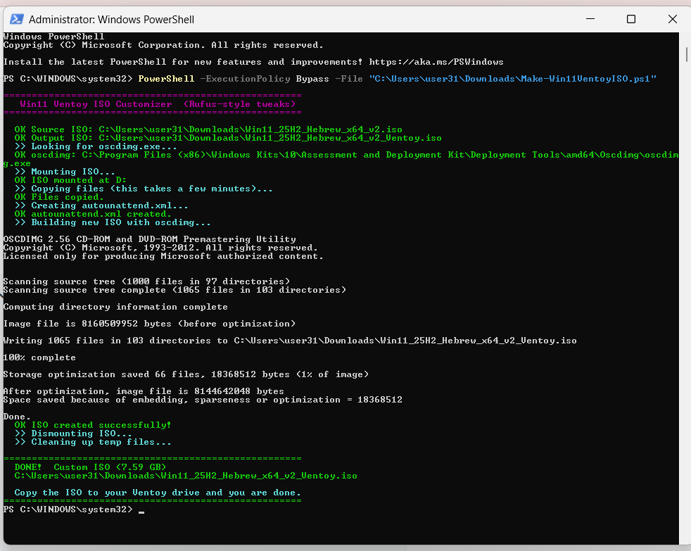This screenshot has width=691, height=551.
Task: Click the vertical scrollbar thumb at right edge
Action: tap(686, 54)
